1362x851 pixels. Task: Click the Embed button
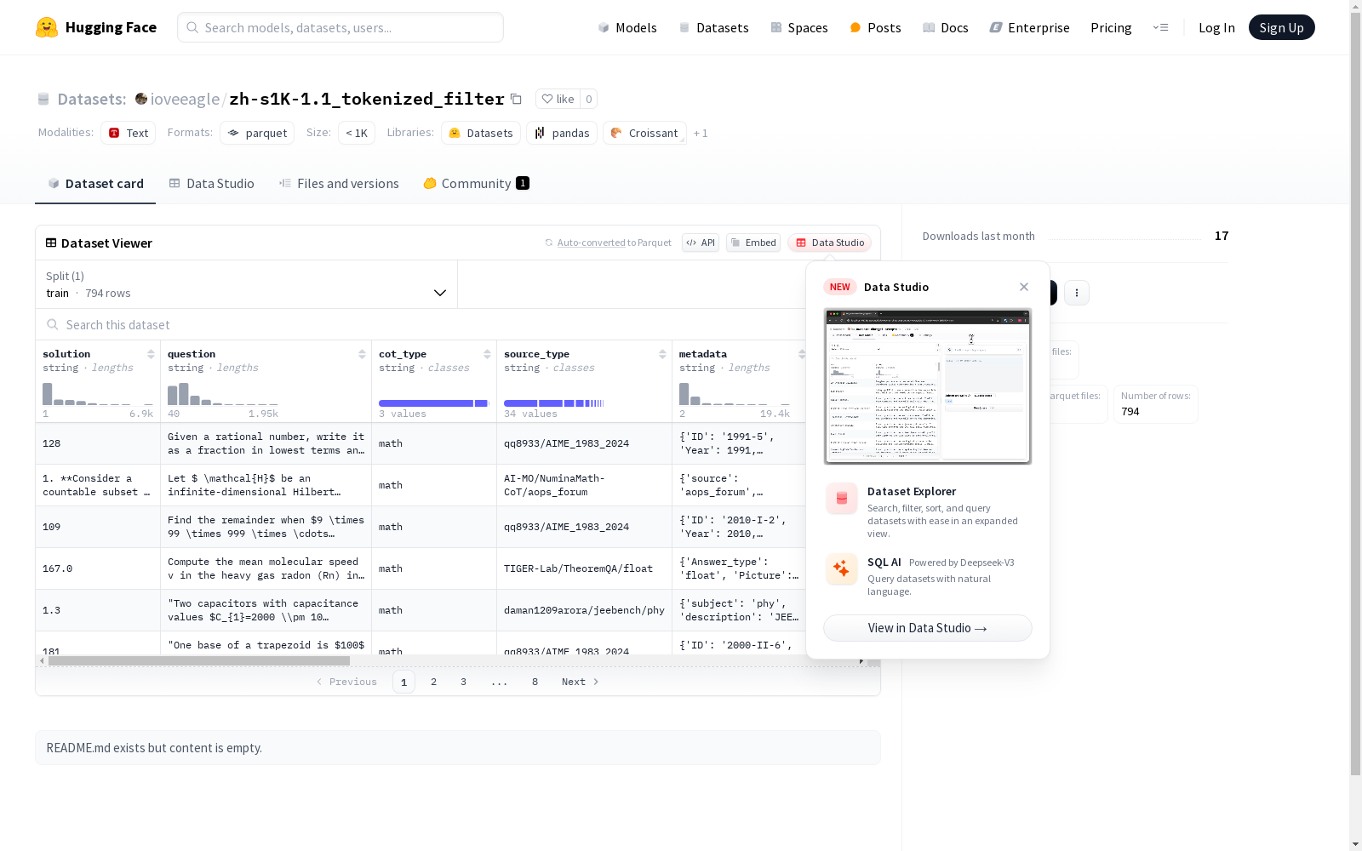click(753, 243)
